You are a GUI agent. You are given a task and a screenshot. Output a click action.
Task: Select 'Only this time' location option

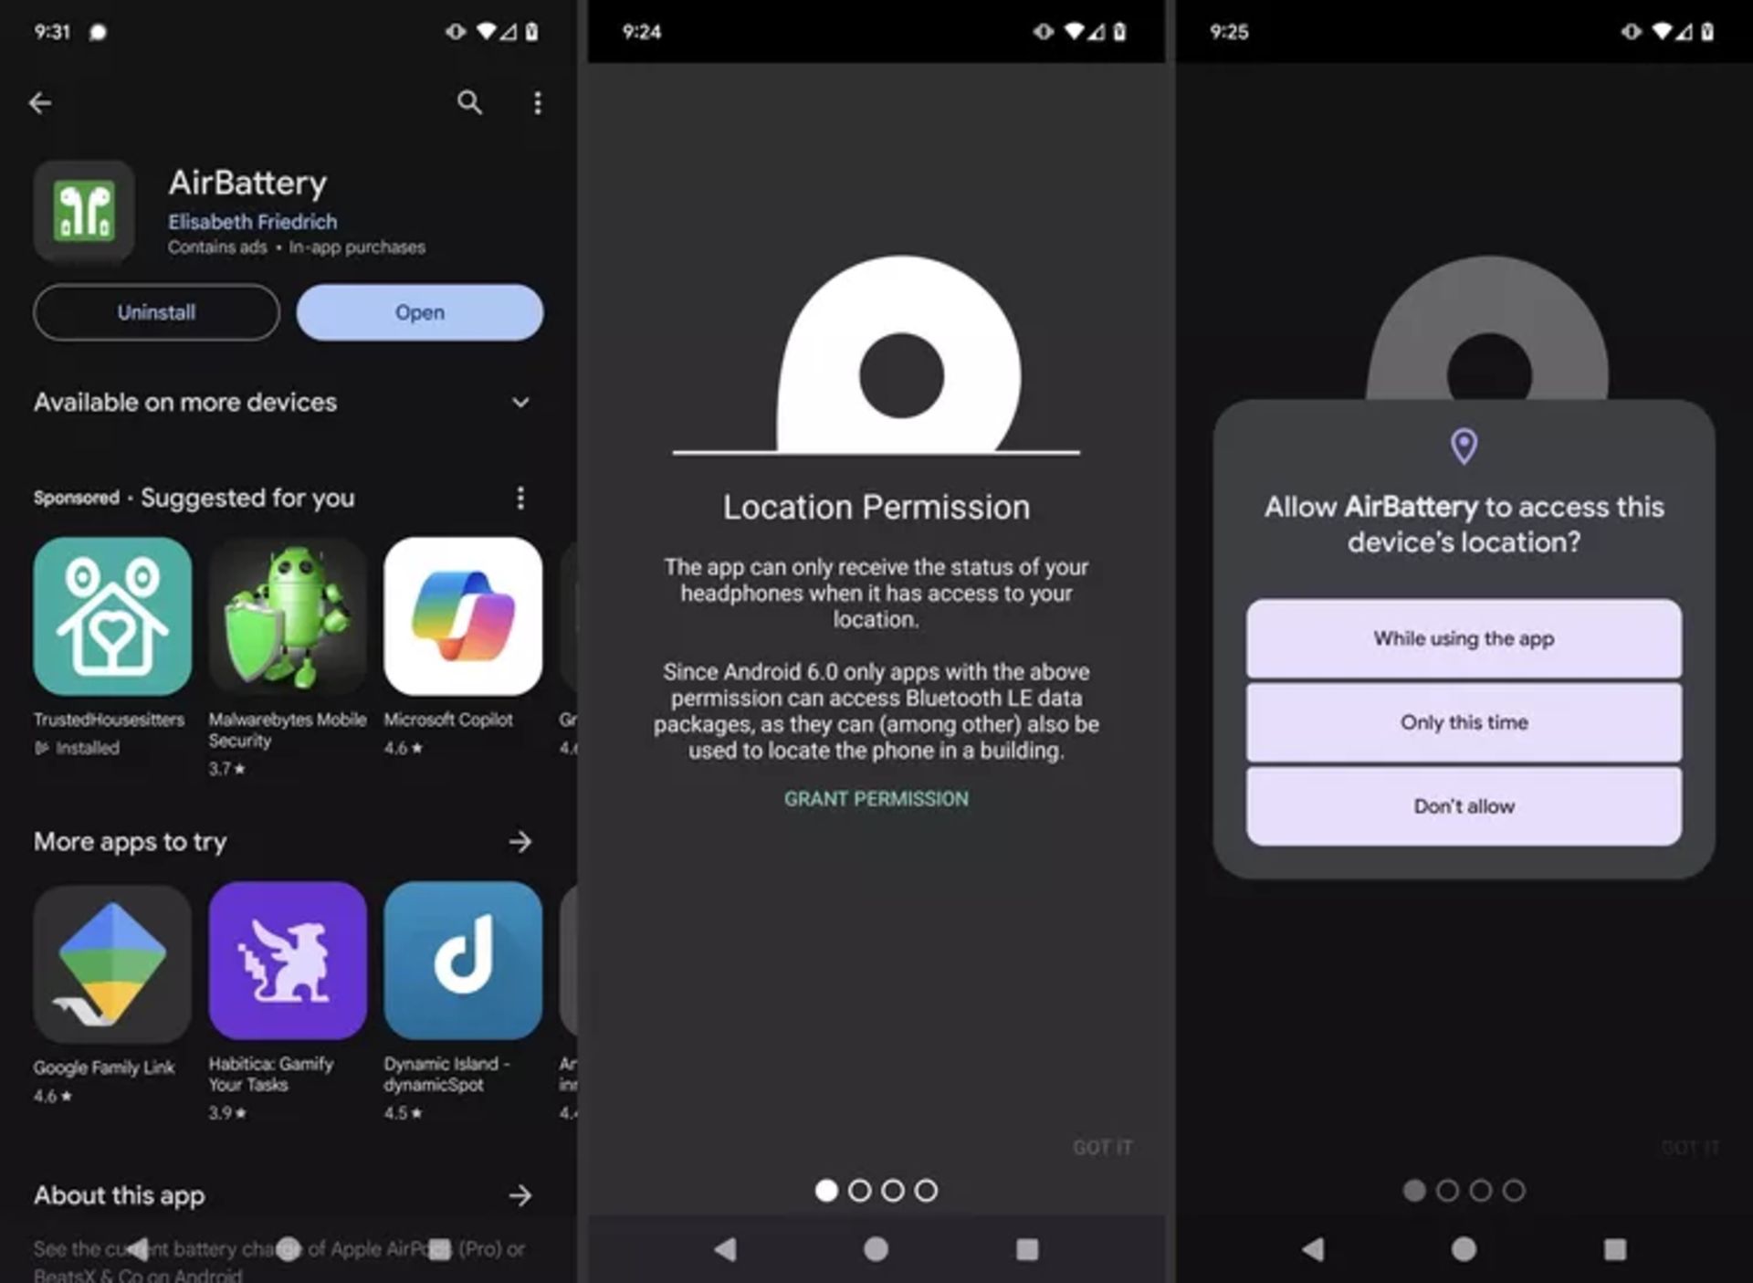pyautogui.click(x=1462, y=720)
